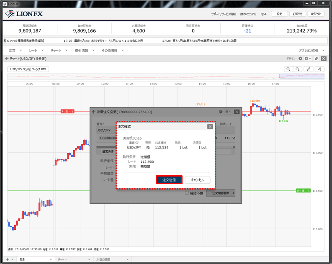This screenshot has height=264, width=332.
Task: Click the 必要証拠金 value 4,600
Action: [x=139, y=31]
